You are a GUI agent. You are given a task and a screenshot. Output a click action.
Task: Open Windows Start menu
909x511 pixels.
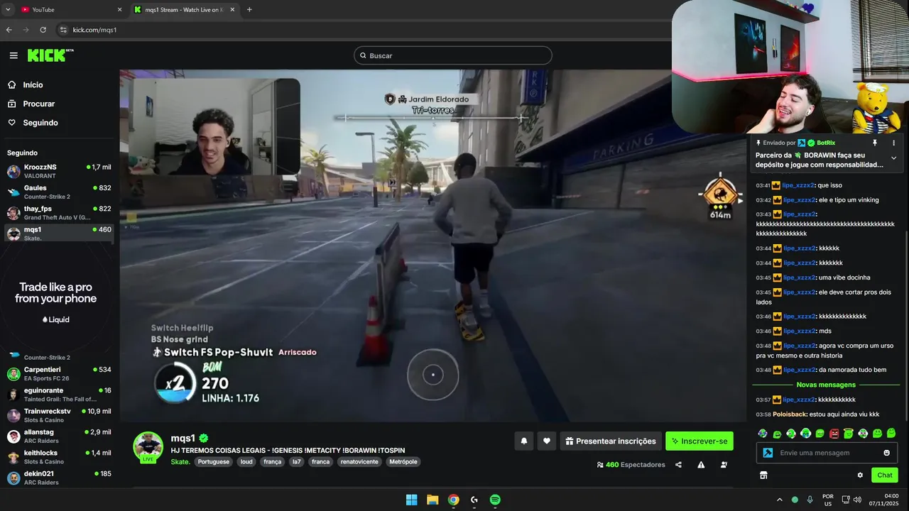[411, 500]
